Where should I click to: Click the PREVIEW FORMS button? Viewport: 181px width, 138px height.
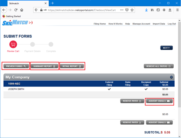[16, 66]
